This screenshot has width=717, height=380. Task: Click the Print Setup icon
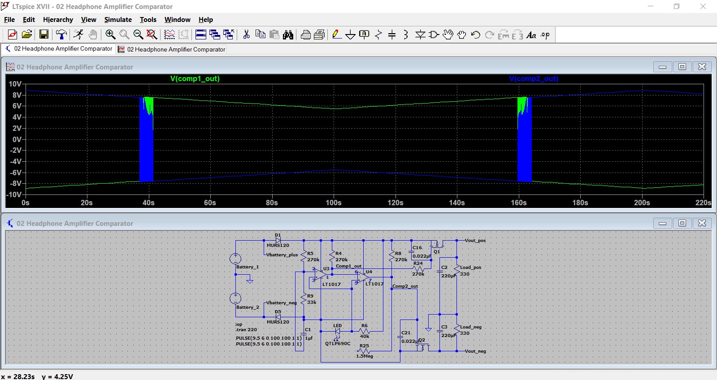pyautogui.click(x=306, y=35)
